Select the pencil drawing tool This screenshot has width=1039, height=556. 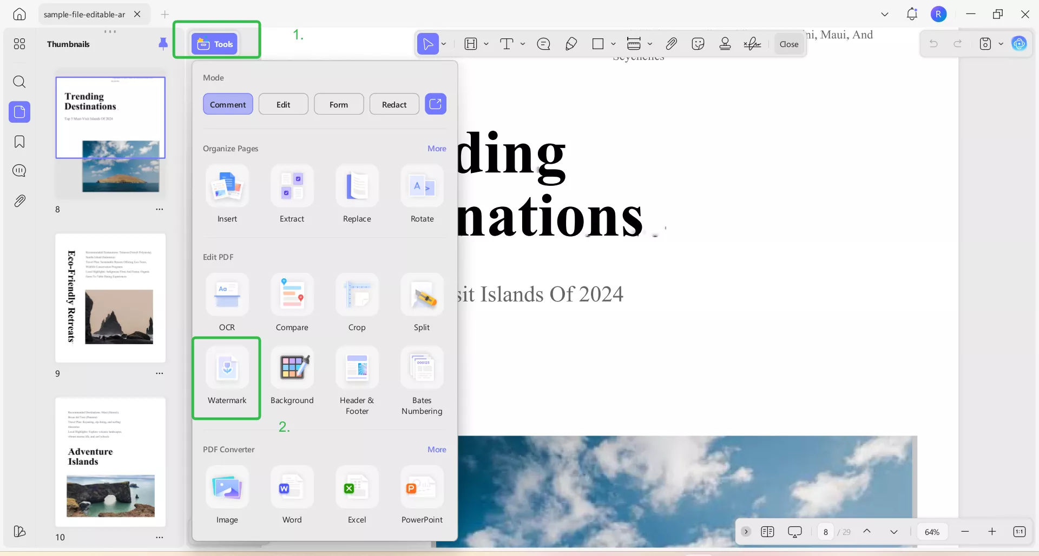[571, 44]
